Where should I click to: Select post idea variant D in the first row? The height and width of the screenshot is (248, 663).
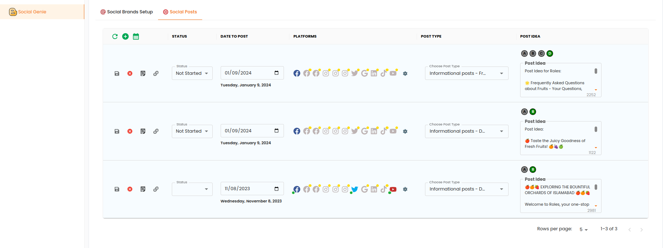pyautogui.click(x=550, y=54)
